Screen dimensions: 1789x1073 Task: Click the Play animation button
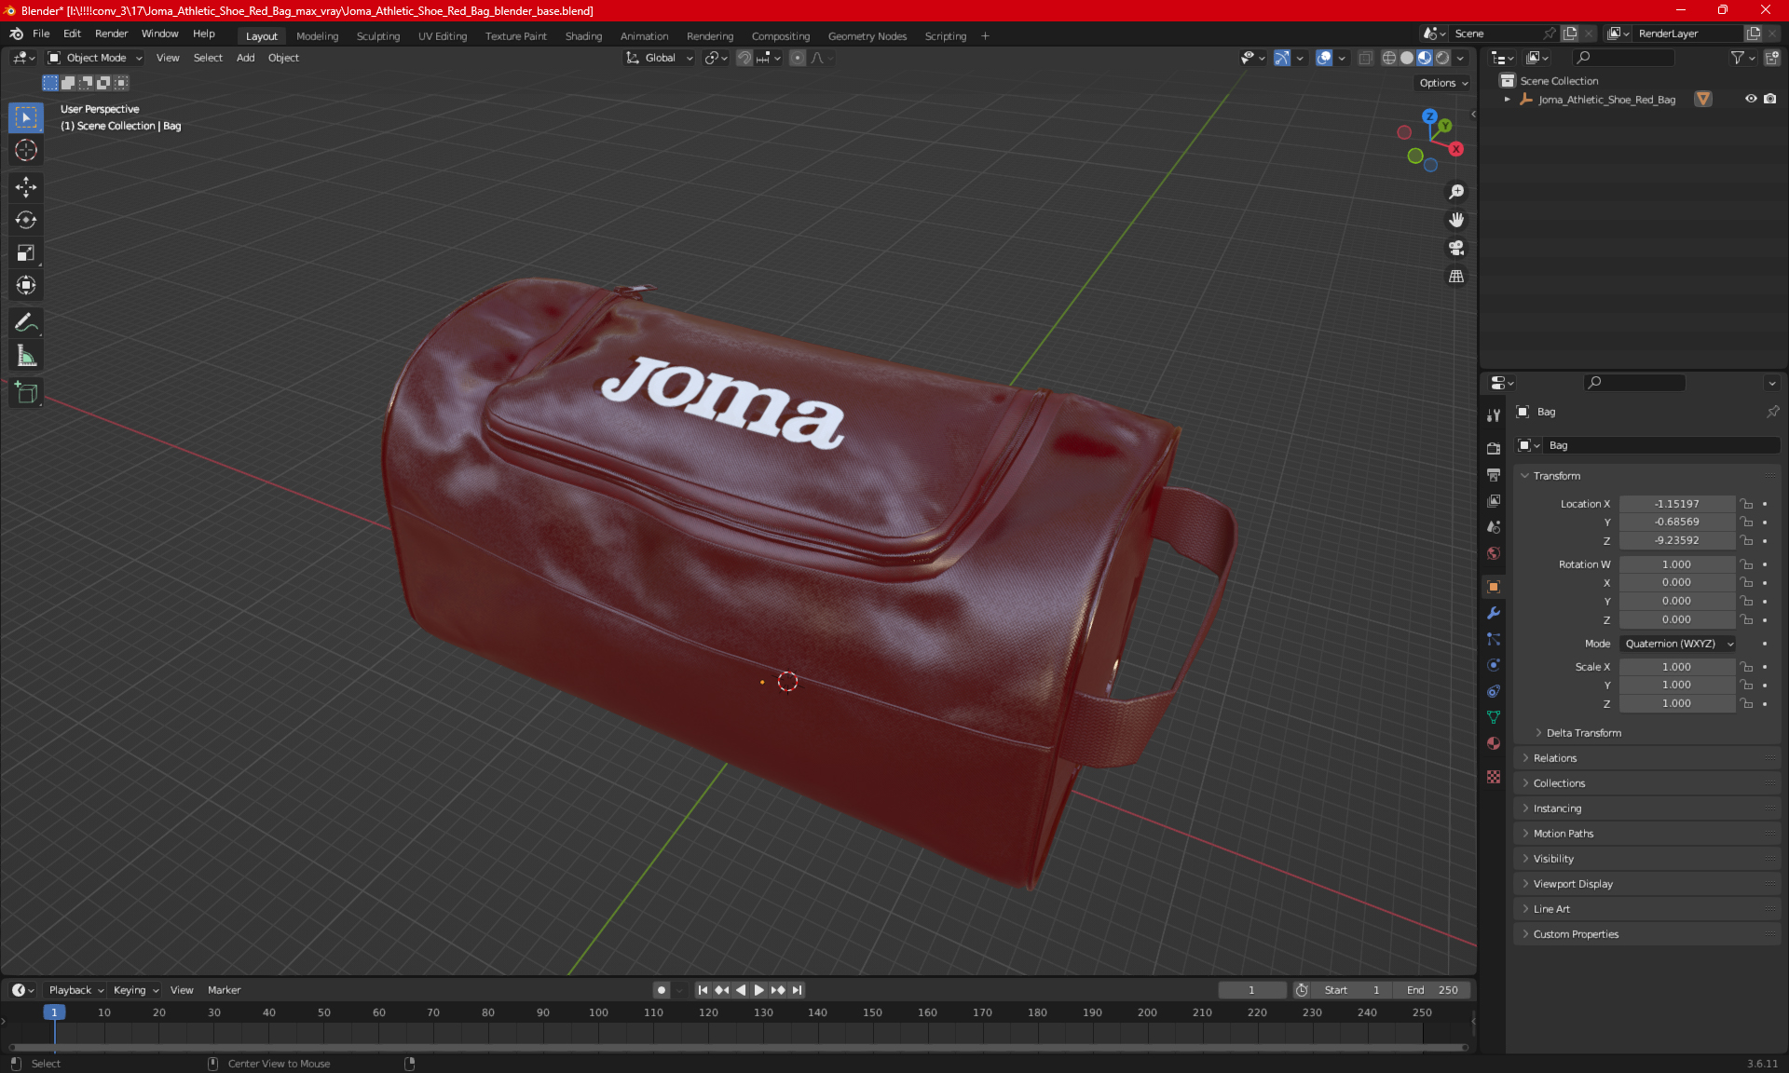coord(758,990)
